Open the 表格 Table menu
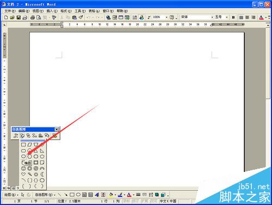The image size is (272, 205). (x=94, y=11)
